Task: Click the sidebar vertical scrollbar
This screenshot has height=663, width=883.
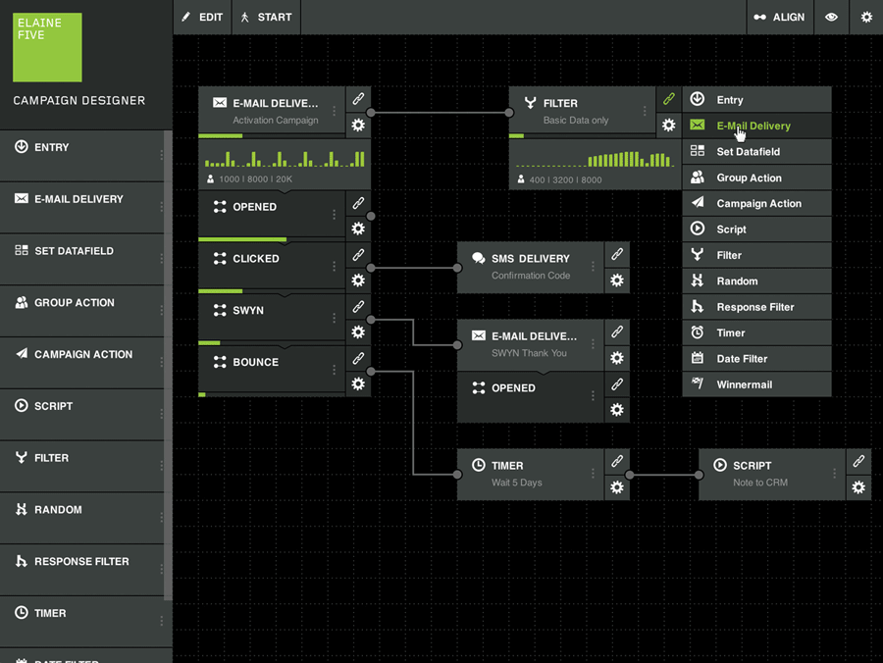Action: point(168,365)
